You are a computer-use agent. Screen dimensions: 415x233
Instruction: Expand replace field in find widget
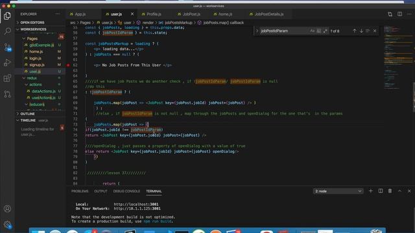(x=257, y=31)
